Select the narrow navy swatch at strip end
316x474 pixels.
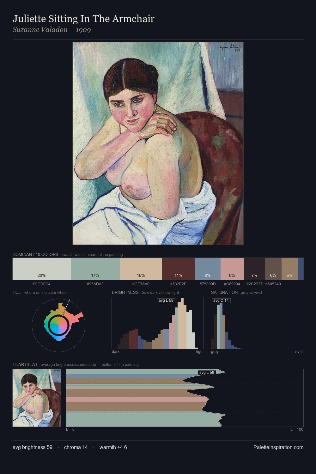(x=301, y=269)
